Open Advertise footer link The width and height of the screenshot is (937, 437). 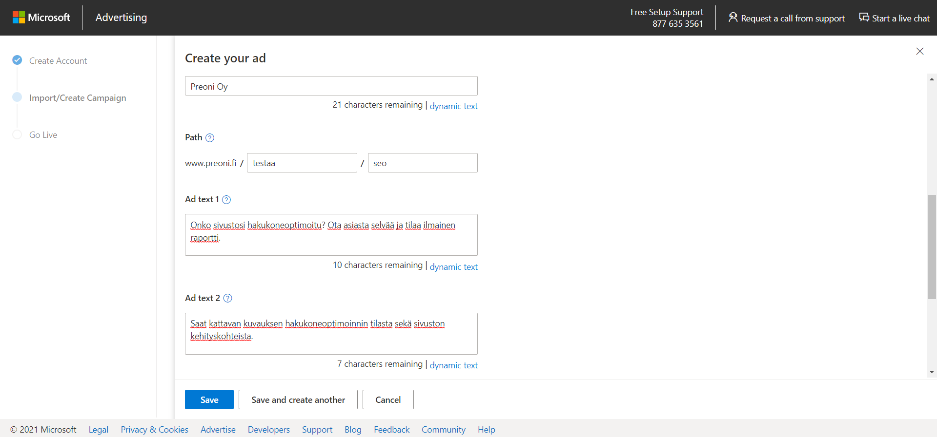click(x=218, y=430)
